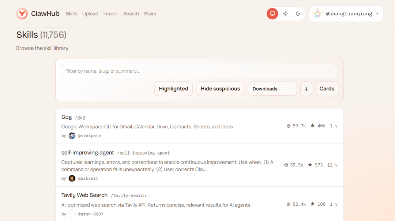Toggle the Hide suspicious filter
The width and height of the screenshot is (395, 221).
[x=220, y=89]
